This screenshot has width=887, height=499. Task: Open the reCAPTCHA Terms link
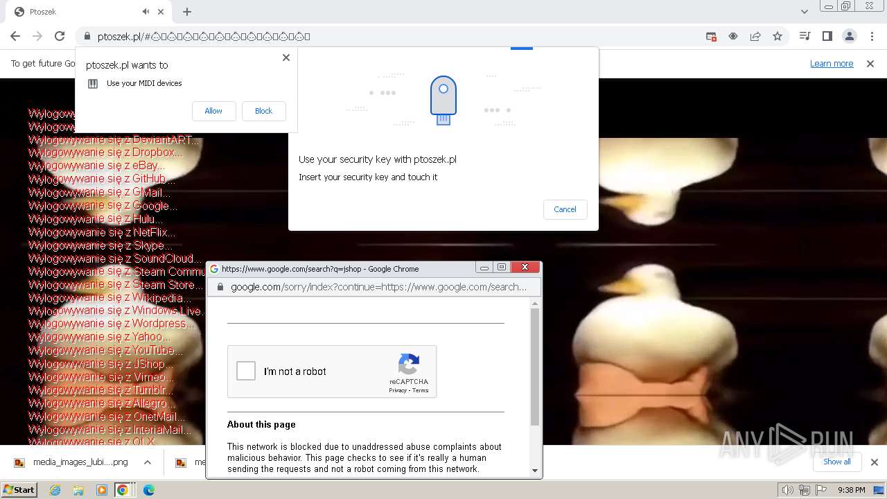click(x=421, y=390)
